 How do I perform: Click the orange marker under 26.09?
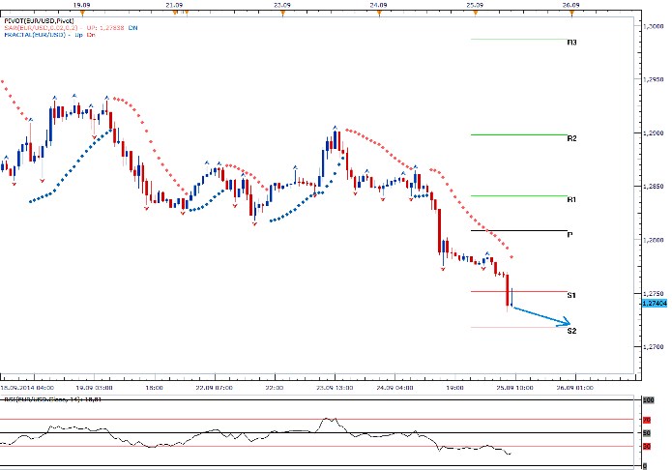[571, 13]
